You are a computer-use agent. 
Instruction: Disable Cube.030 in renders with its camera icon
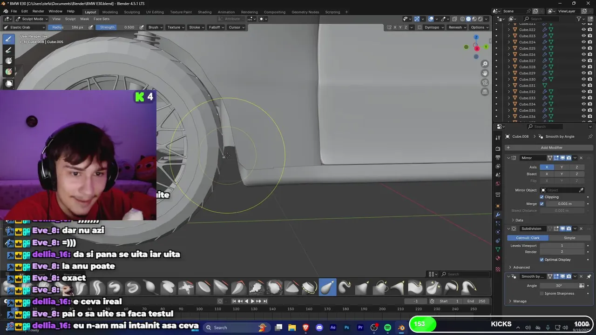(x=589, y=79)
